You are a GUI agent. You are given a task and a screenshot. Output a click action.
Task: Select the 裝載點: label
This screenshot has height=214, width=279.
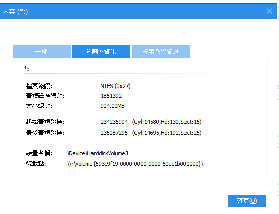(x=36, y=164)
